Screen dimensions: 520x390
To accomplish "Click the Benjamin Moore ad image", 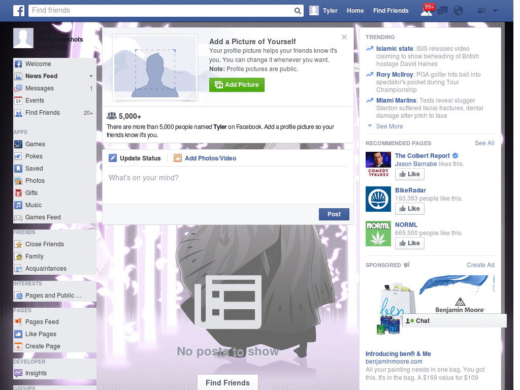I will pos(430,305).
